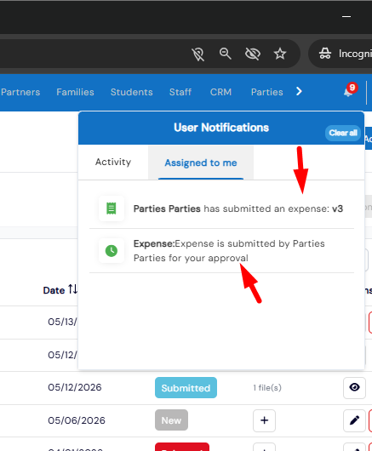Click the location blocked icon in address bar

pyautogui.click(x=198, y=54)
